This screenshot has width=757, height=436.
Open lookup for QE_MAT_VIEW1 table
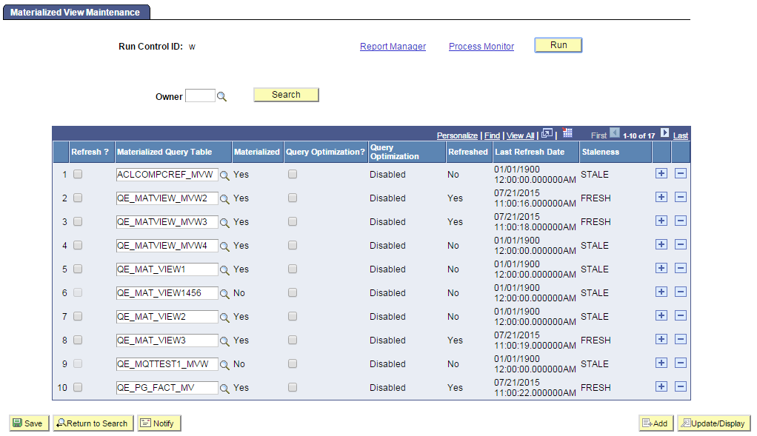pos(224,269)
